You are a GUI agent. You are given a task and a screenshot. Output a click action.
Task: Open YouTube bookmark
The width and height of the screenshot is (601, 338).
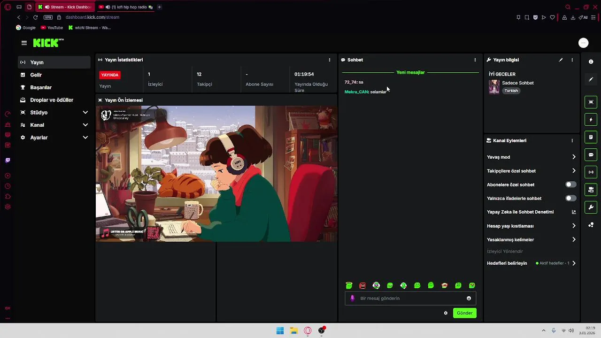pyautogui.click(x=52, y=28)
